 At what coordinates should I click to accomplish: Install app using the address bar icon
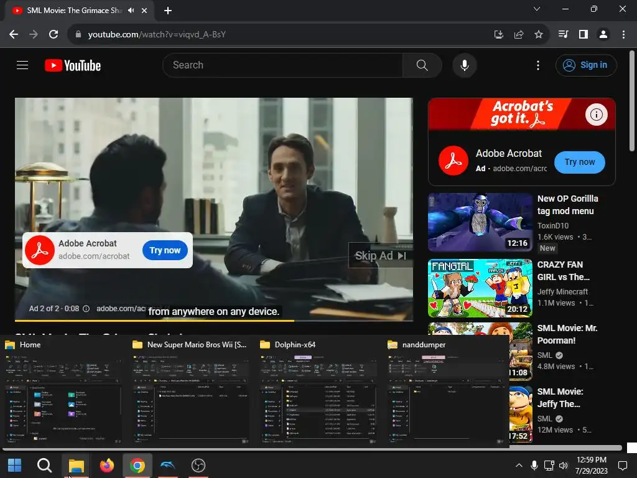pos(498,35)
